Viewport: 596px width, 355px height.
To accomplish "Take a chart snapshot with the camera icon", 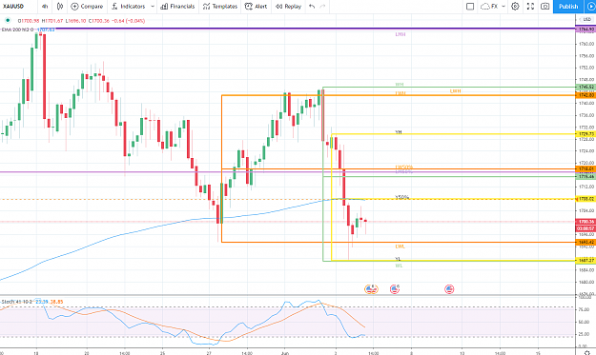I will (x=545, y=6).
